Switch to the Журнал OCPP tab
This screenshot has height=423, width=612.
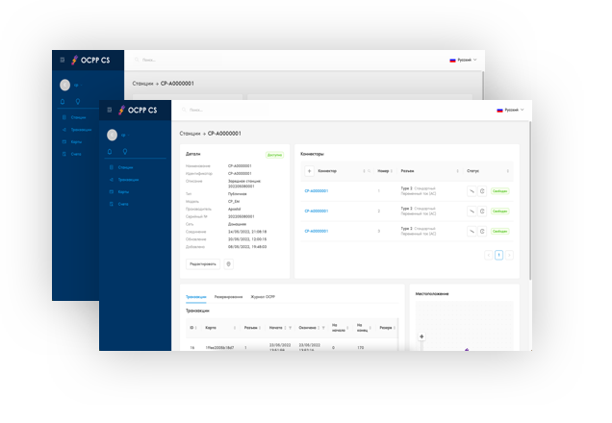click(x=263, y=297)
